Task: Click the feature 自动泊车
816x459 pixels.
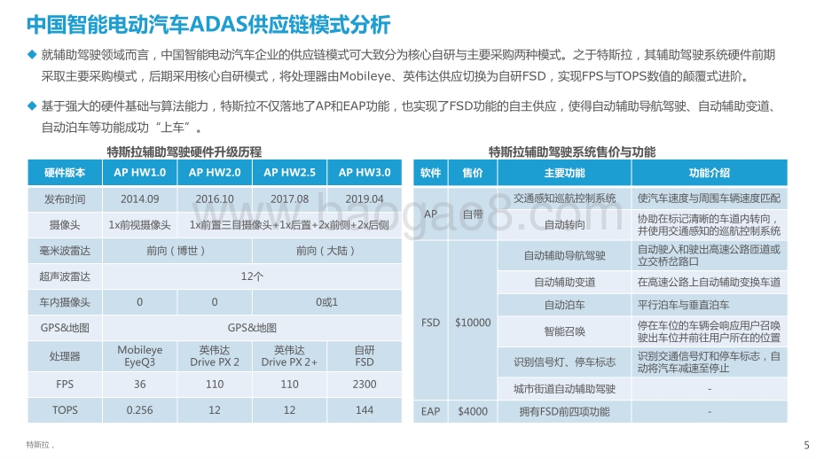Action: (x=565, y=305)
